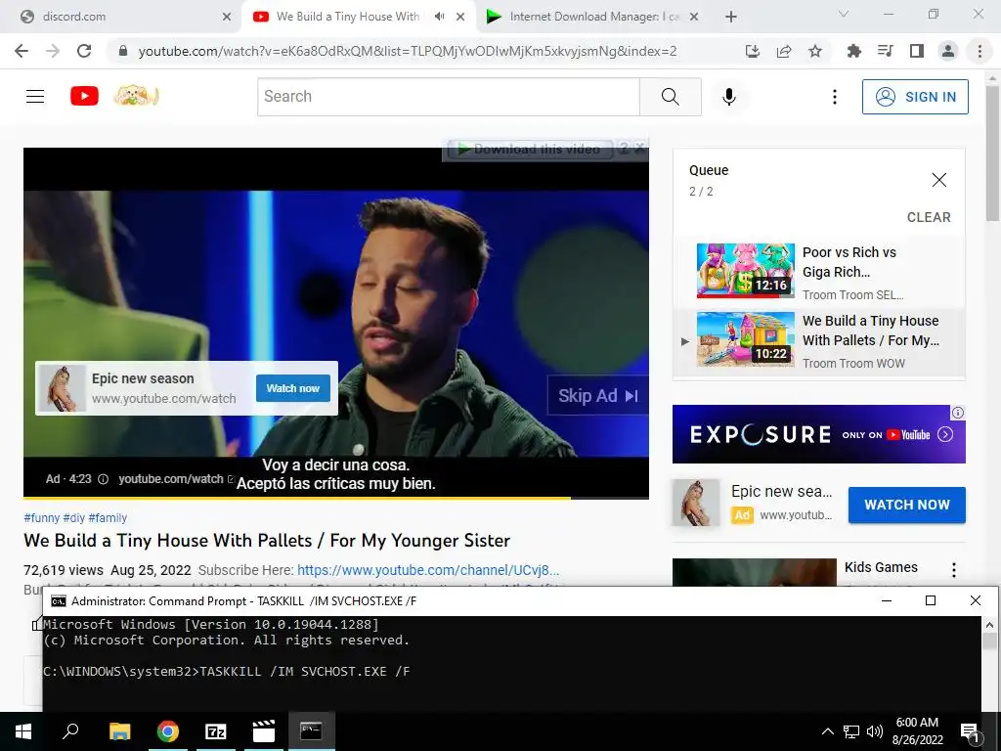Open Chrome three-dot menu
The image size is (1001, 751).
979,51
